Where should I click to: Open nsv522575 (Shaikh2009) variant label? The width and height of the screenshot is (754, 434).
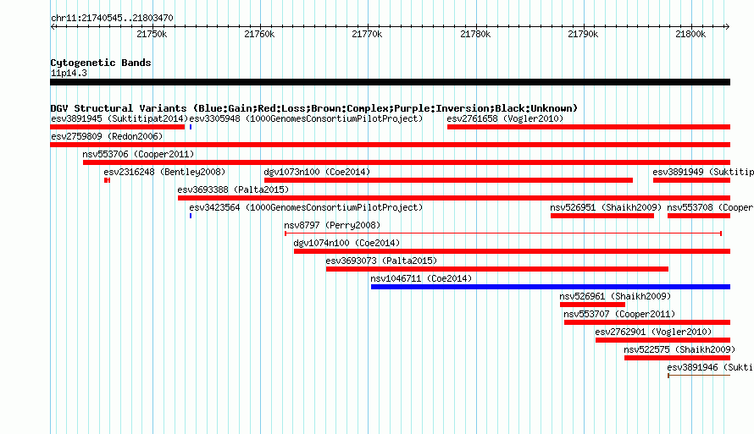[x=679, y=349]
